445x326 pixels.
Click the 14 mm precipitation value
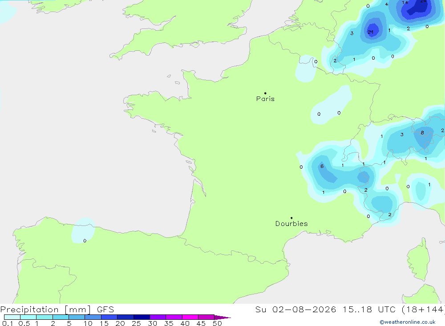pyautogui.click(x=405, y=3)
